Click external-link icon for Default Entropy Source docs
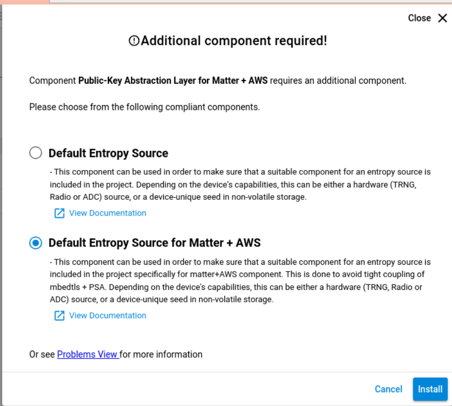Image resolution: width=452 pixels, height=406 pixels. pyautogui.click(x=60, y=213)
